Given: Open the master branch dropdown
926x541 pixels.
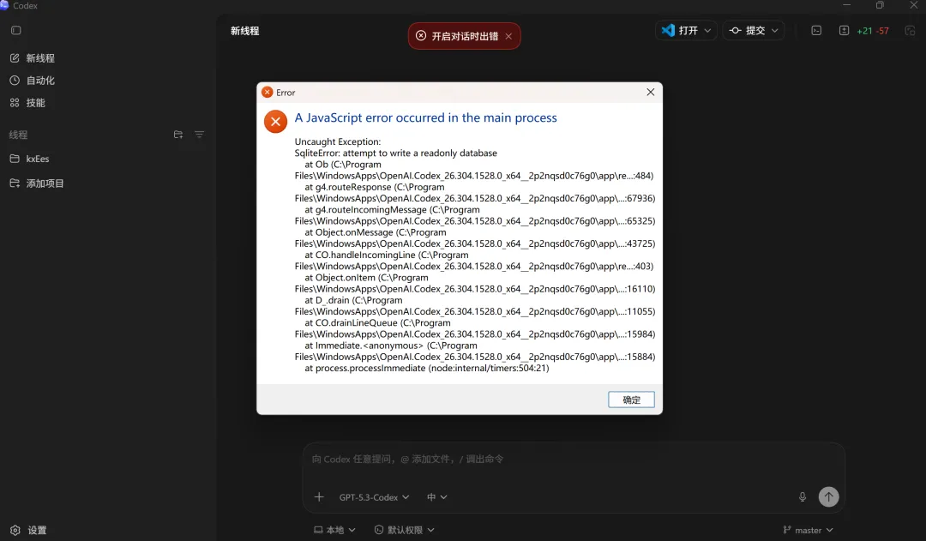Looking at the screenshot, I should coord(808,531).
